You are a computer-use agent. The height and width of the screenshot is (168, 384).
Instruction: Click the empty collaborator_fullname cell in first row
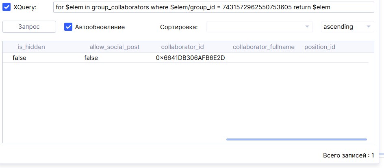tap(263, 58)
